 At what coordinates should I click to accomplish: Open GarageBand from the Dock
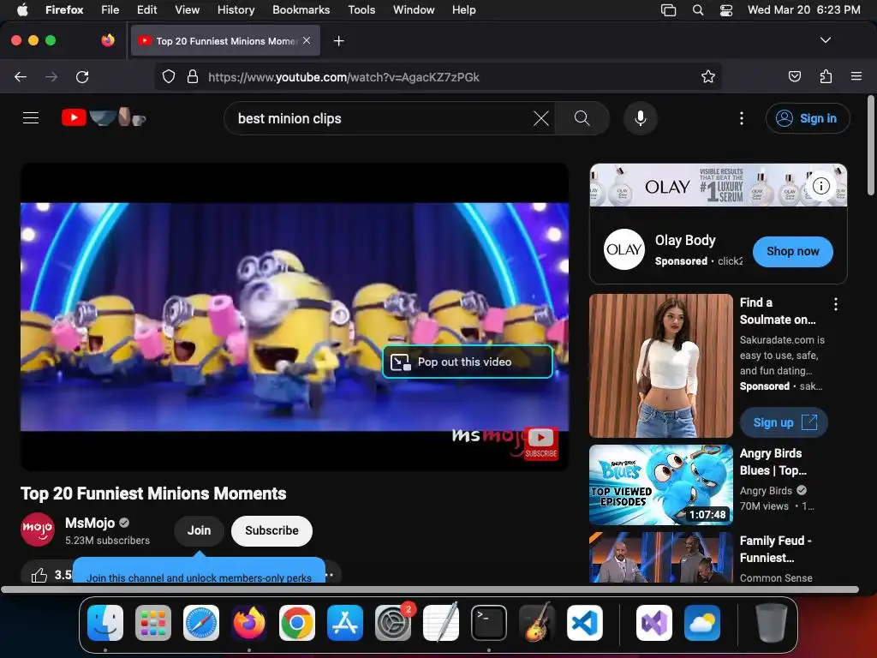pyautogui.click(x=537, y=623)
